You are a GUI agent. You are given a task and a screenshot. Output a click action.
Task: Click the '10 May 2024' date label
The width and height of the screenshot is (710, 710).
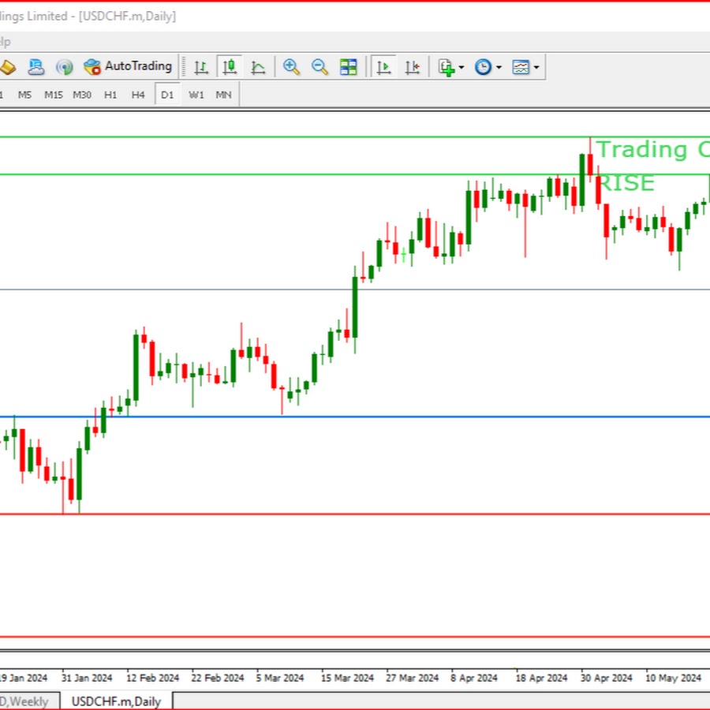pos(673,678)
